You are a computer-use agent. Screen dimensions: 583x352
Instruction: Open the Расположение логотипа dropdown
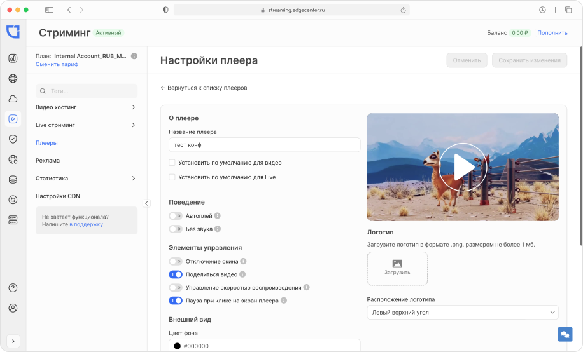[462, 312]
